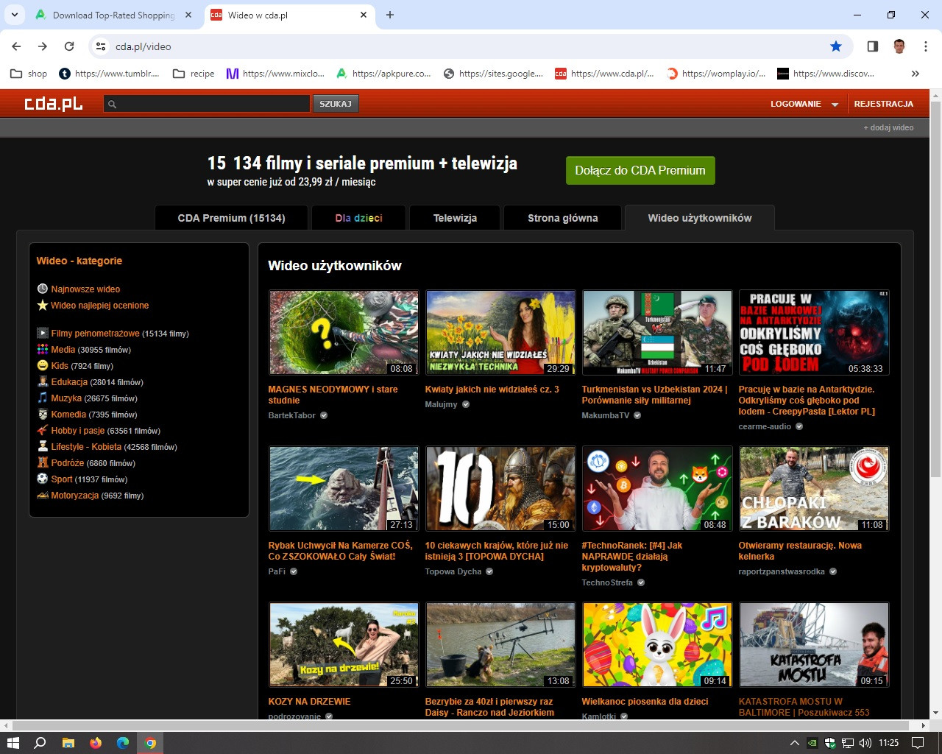Click the Hobby i pasje guitar icon

(43, 430)
